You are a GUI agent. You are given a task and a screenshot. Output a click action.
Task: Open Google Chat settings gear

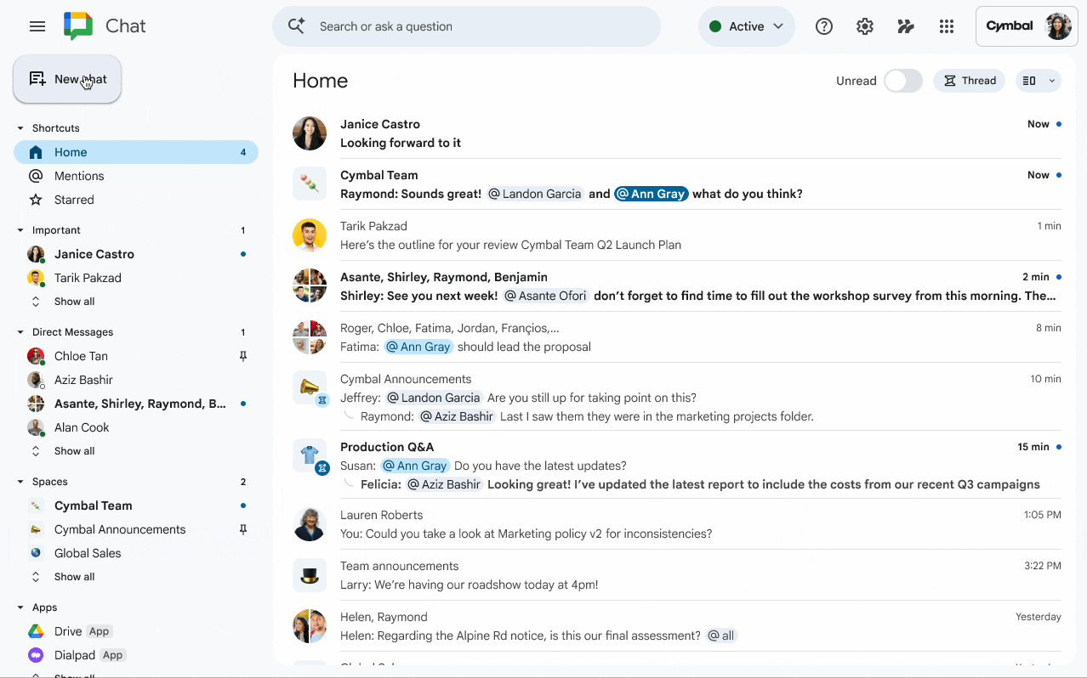pyautogui.click(x=864, y=26)
